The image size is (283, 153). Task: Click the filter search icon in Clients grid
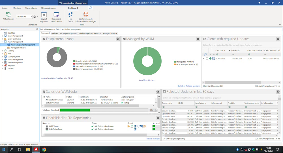[x=205, y=54]
